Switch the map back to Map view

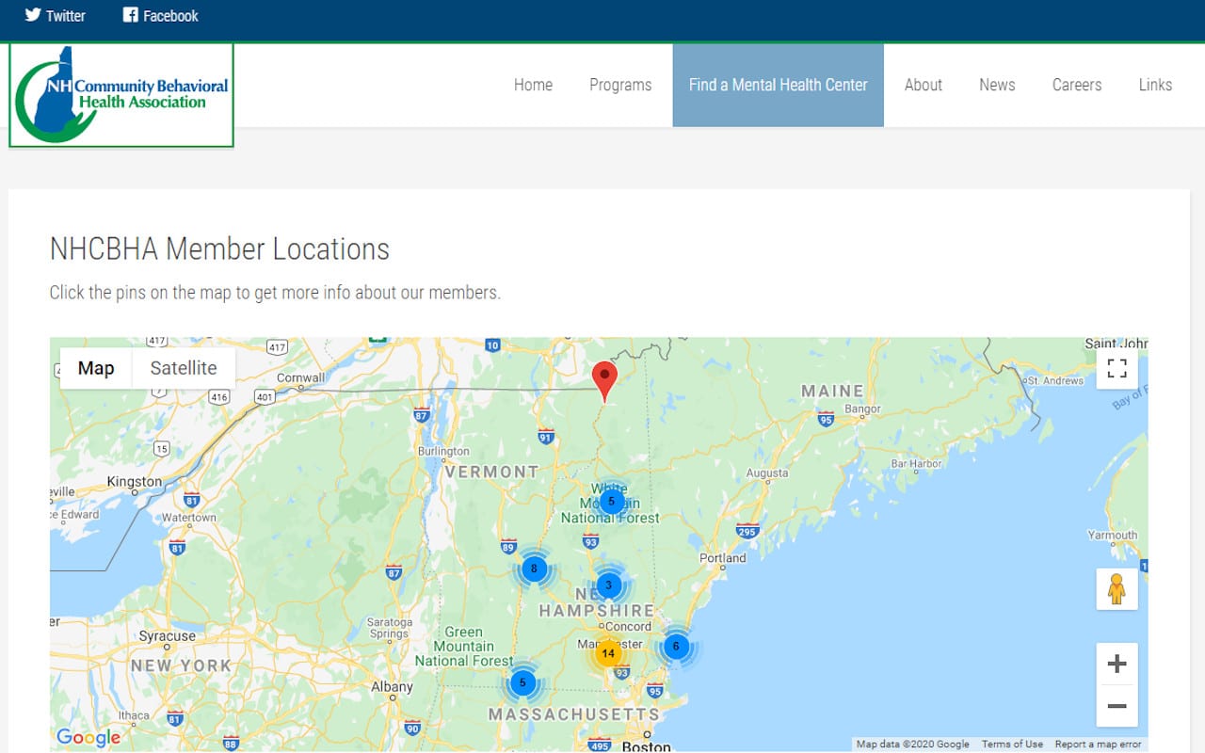(95, 368)
